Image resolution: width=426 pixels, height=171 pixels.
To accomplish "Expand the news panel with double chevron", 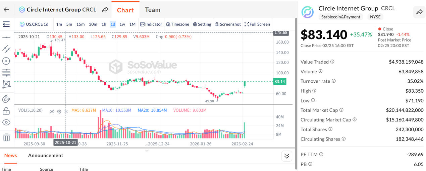I will click(286, 156).
